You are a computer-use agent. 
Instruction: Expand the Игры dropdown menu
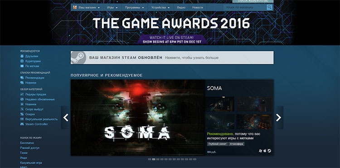pyautogui.click(x=112, y=7)
